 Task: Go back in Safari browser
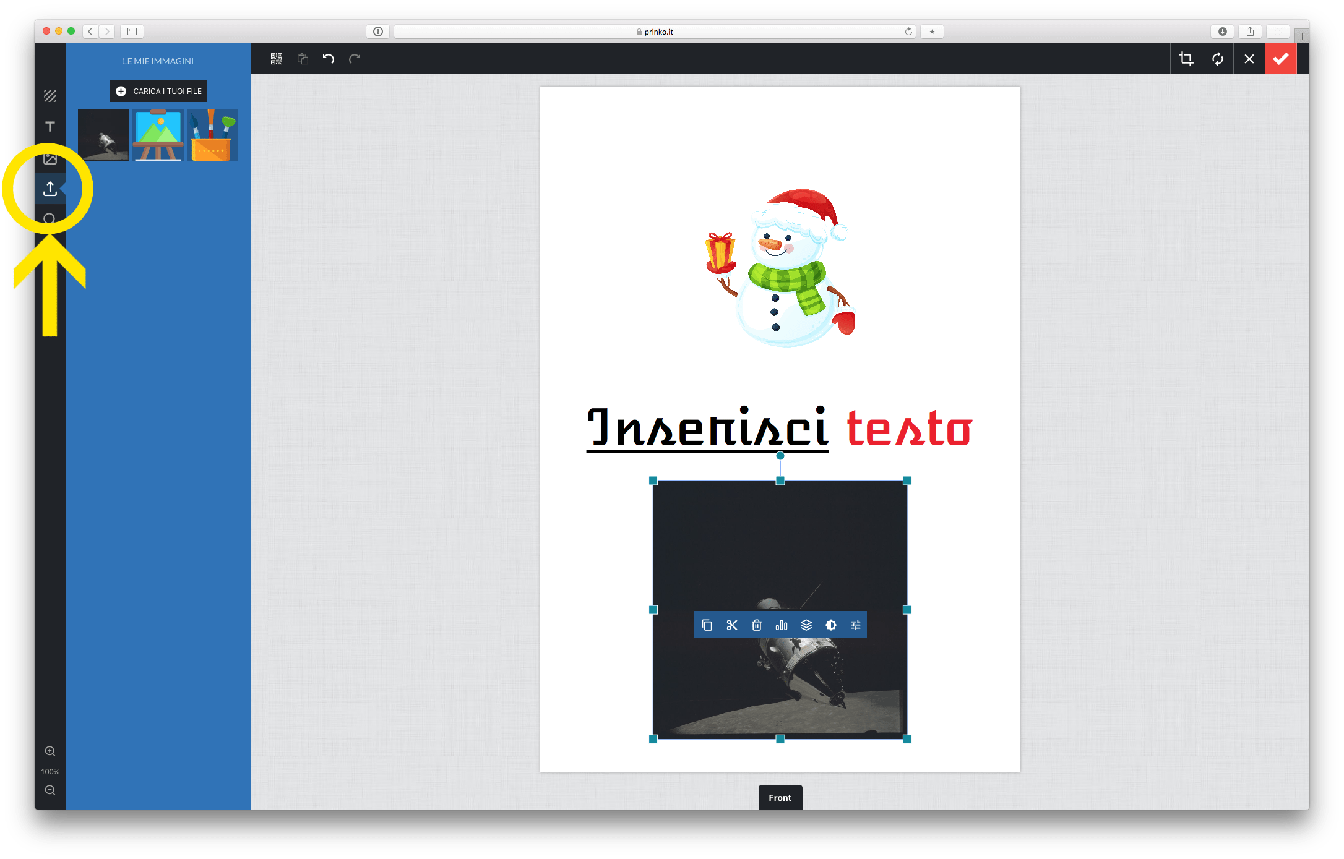(x=90, y=32)
